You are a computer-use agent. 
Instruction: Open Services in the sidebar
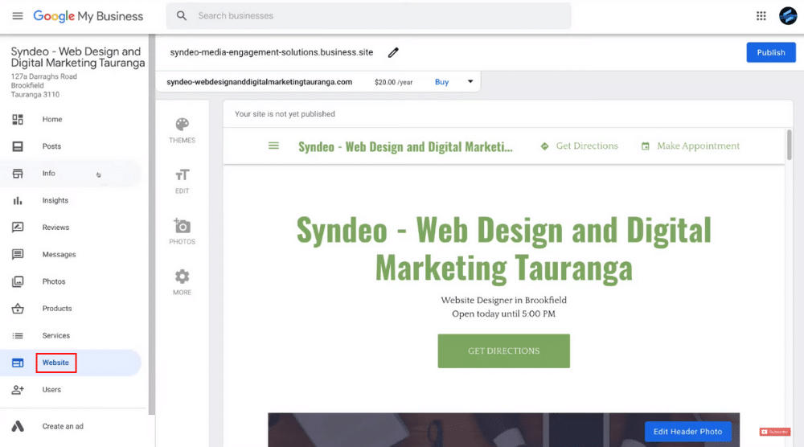coord(56,336)
